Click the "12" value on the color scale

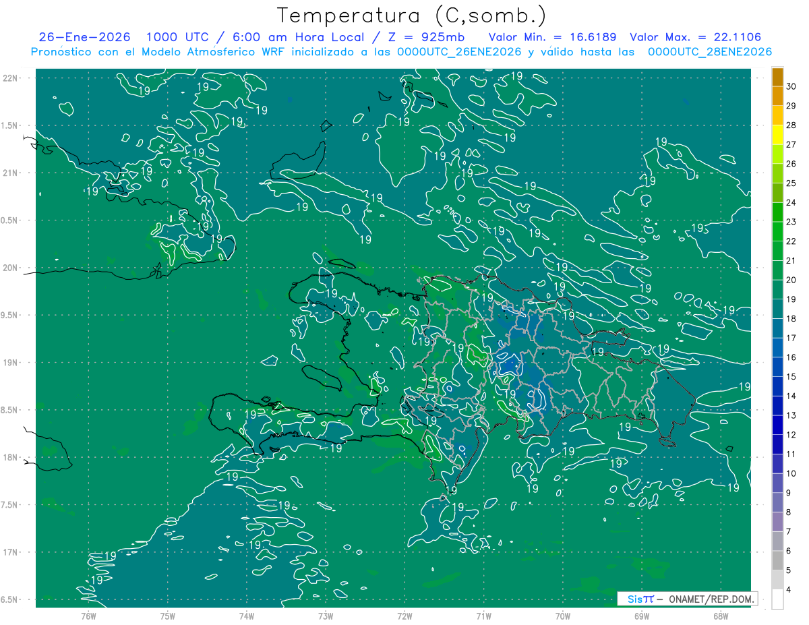[x=791, y=435]
